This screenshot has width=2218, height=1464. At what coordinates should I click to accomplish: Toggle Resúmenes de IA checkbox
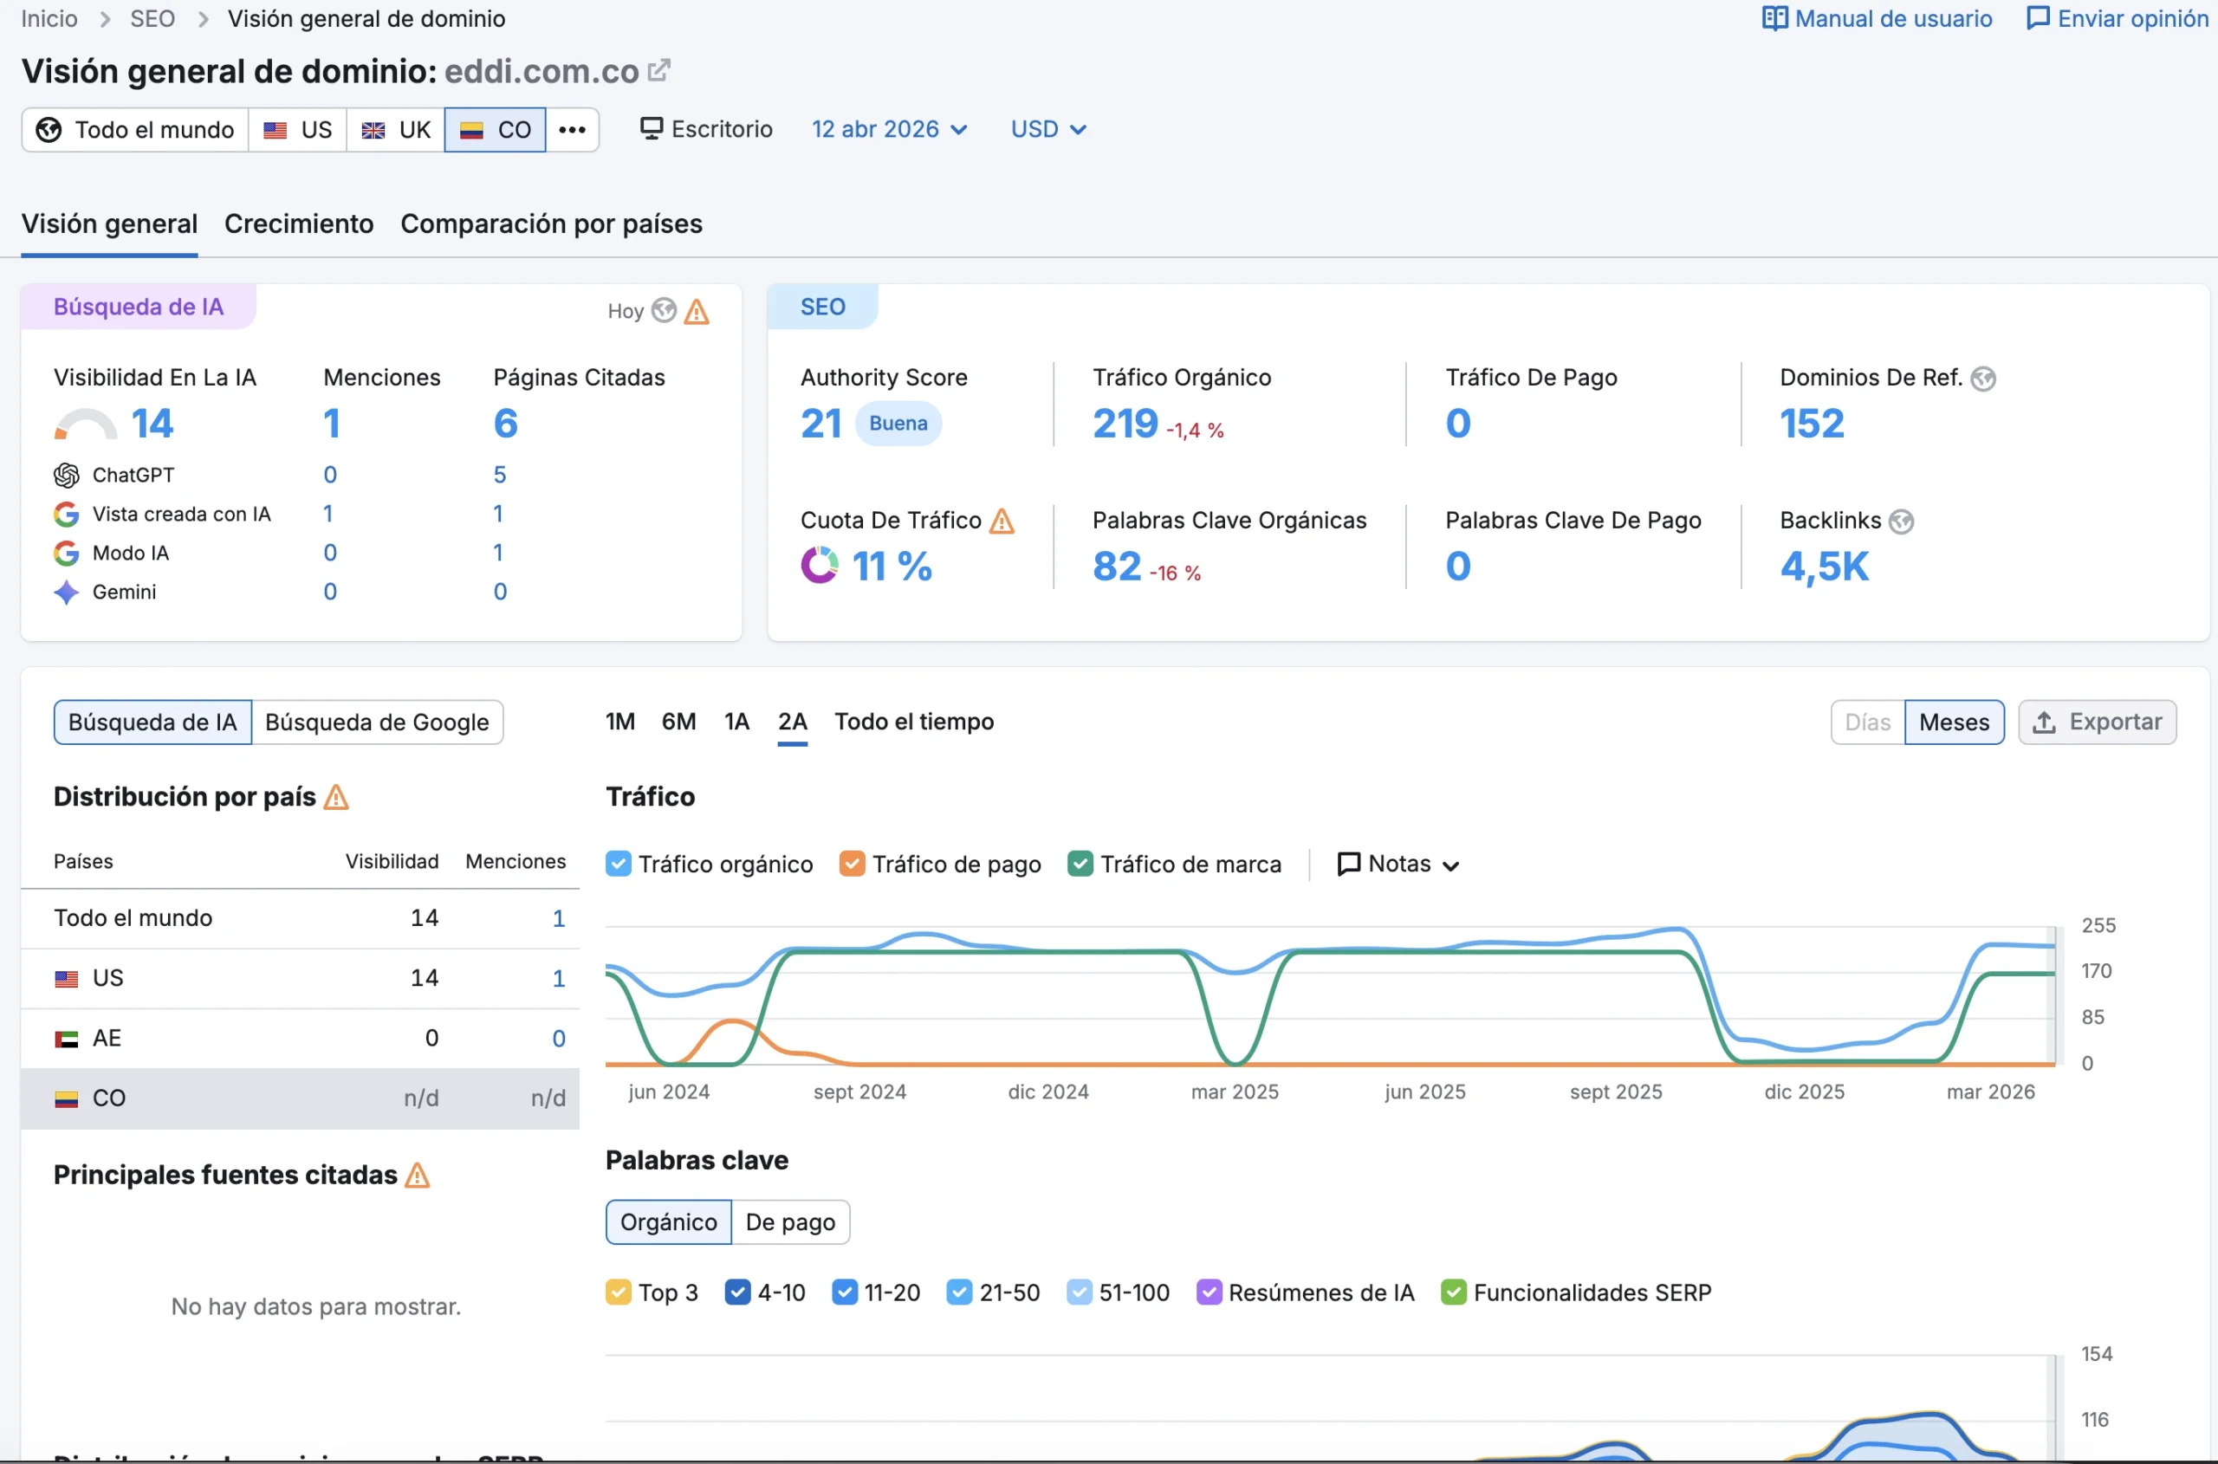click(1209, 1292)
